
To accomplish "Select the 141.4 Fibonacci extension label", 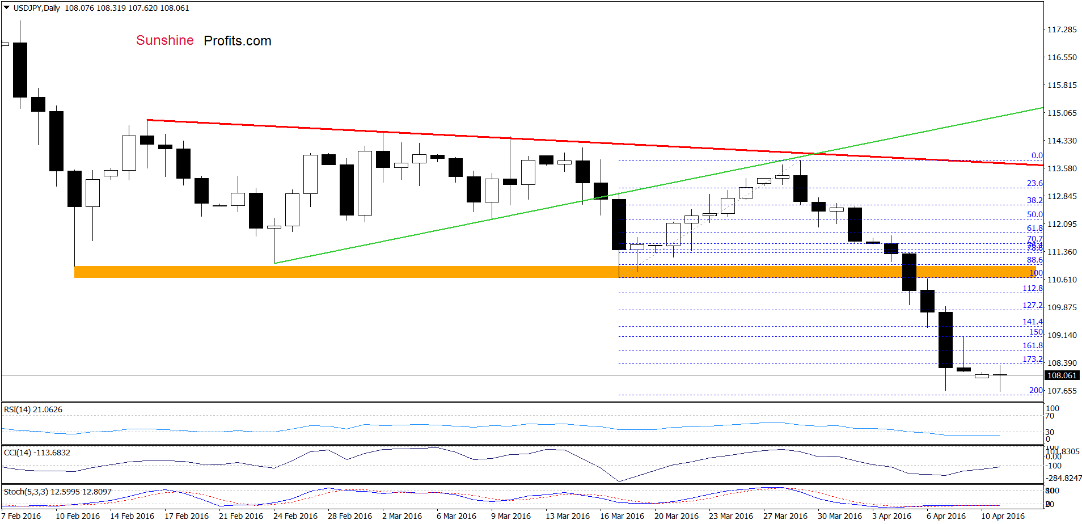I will coord(1032,322).
